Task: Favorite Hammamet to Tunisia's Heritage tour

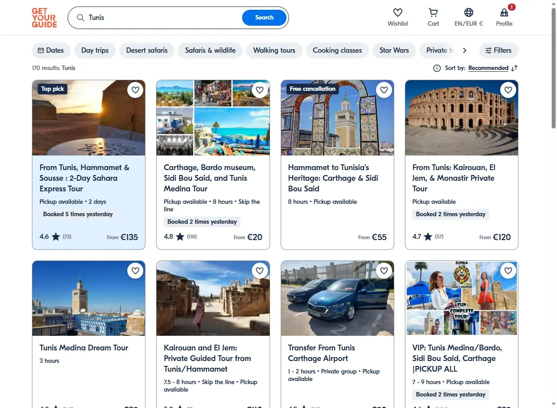Action: [x=384, y=90]
